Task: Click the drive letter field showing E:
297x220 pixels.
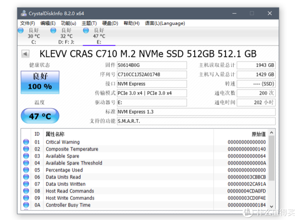Action: 152,102
